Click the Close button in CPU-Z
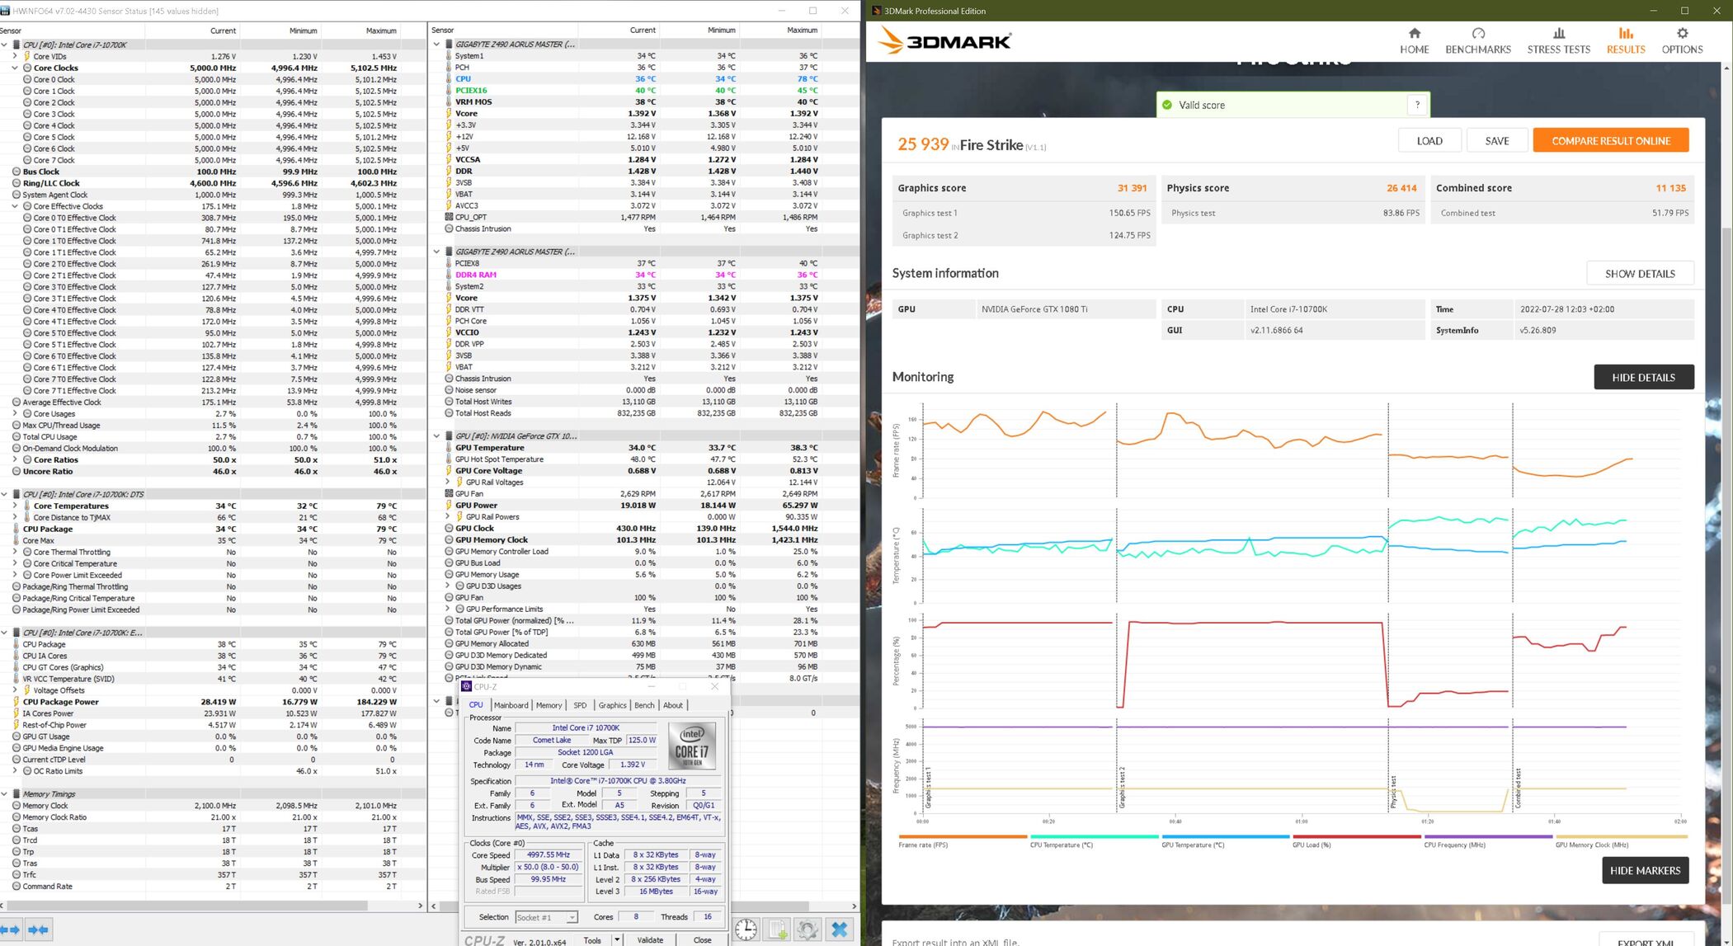Image resolution: width=1733 pixels, height=946 pixels. click(702, 940)
